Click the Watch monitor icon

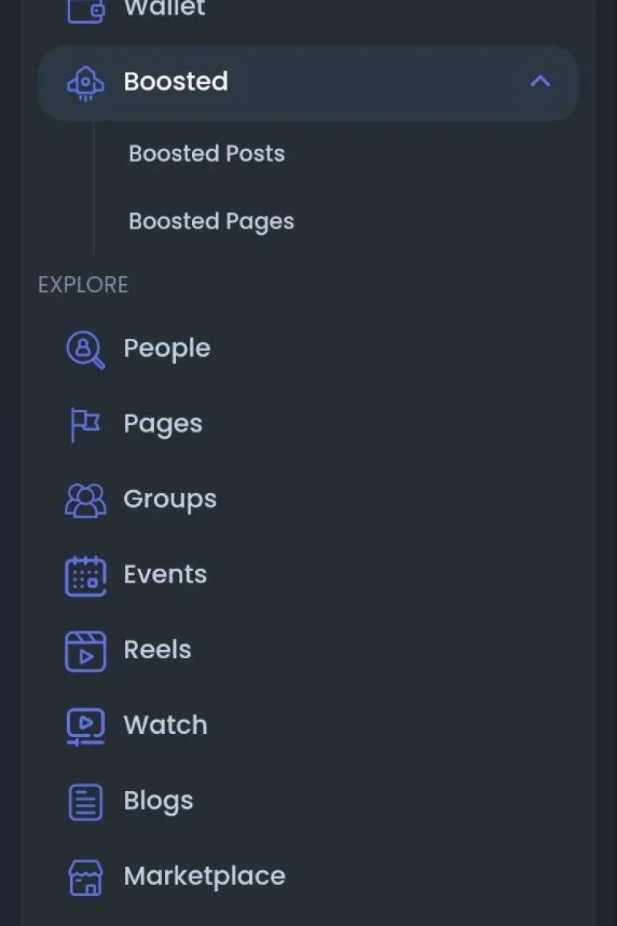click(85, 726)
